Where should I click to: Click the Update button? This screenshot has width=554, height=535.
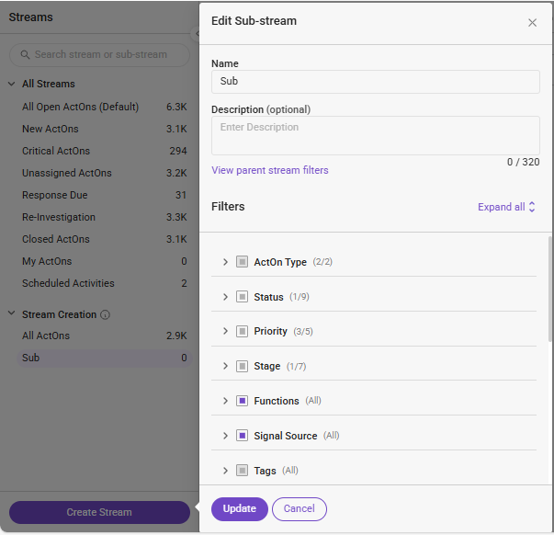click(x=240, y=509)
